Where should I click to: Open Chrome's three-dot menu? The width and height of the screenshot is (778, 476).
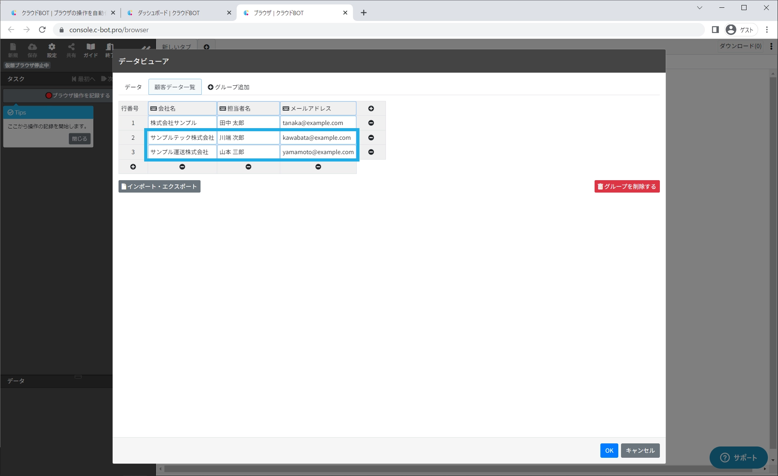click(x=767, y=30)
